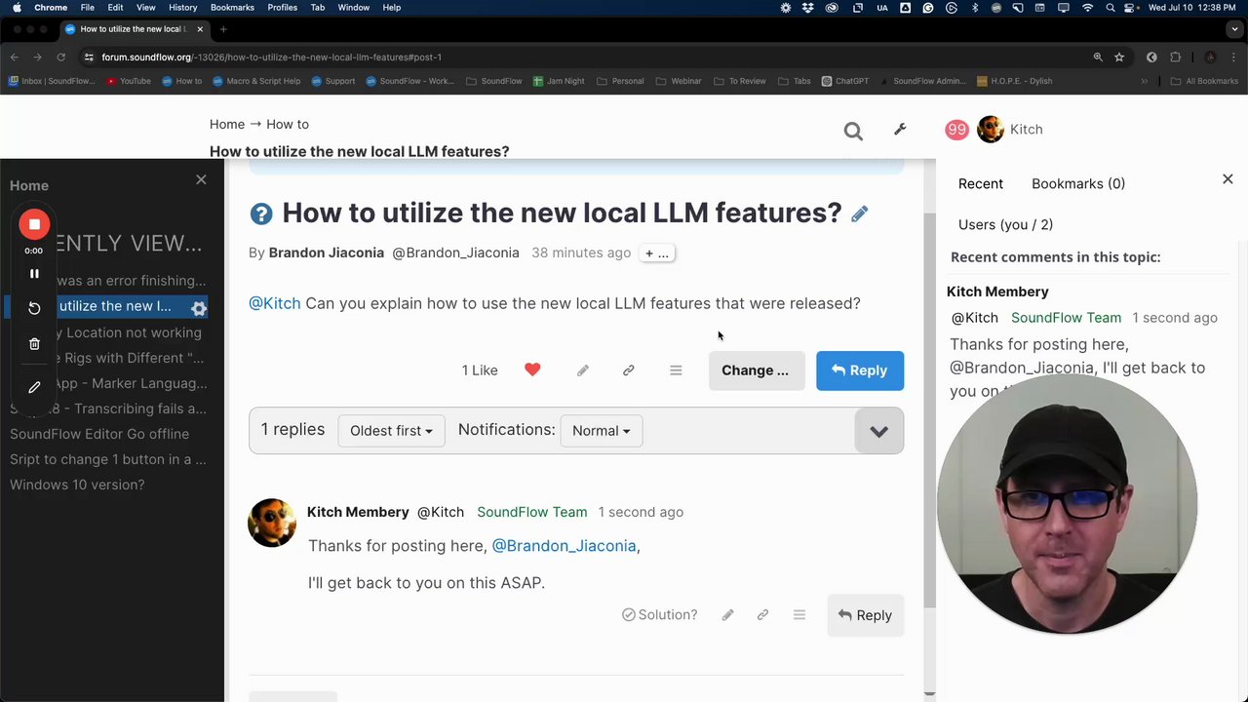Switch to the Bookmarks (0) tab
1248x702 pixels.
tap(1078, 184)
